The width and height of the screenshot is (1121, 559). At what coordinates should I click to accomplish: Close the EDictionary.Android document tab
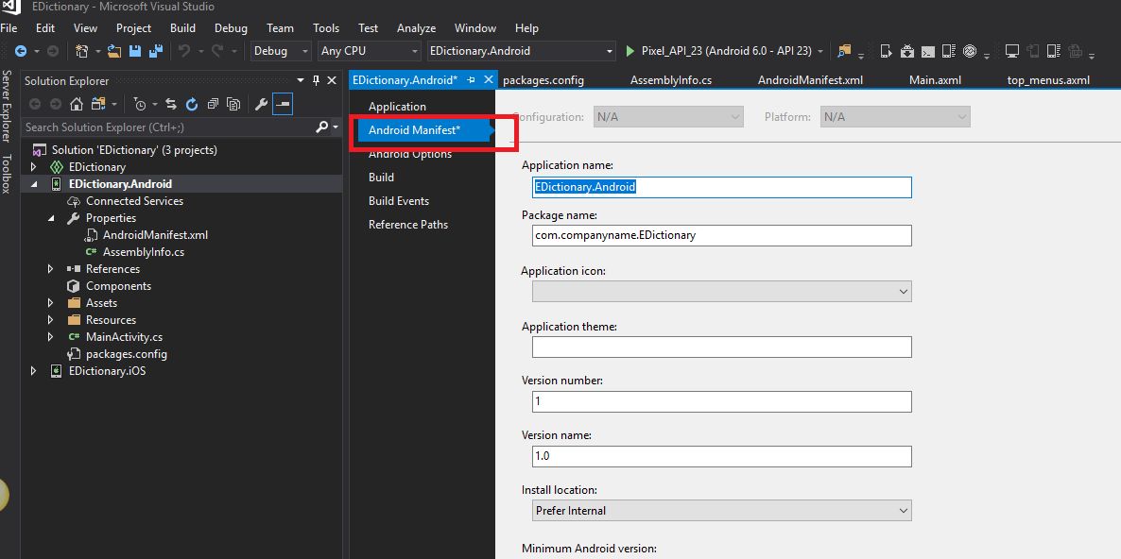click(x=489, y=80)
